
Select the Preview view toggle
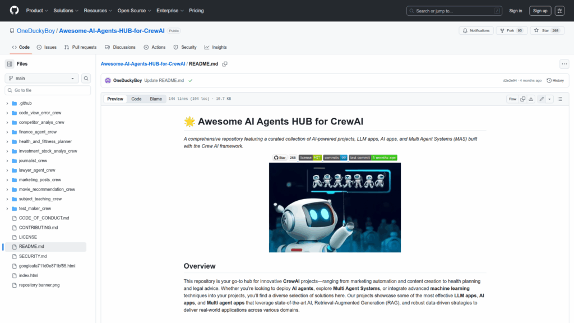[x=115, y=99]
